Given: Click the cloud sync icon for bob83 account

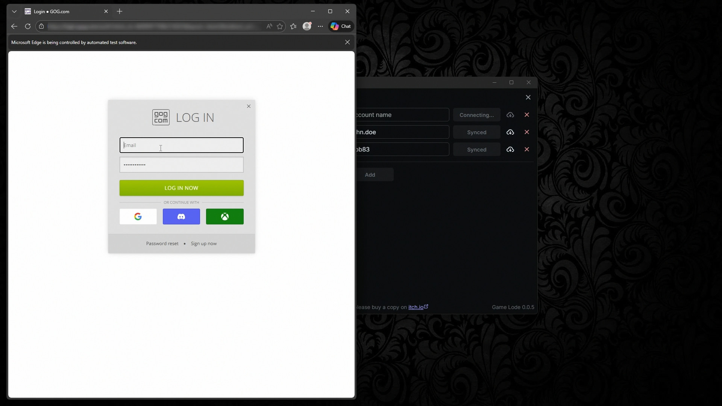Looking at the screenshot, I should click(x=510, y=150).
